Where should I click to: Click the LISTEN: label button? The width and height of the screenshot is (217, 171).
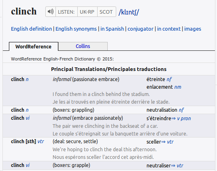coord(66,12)
